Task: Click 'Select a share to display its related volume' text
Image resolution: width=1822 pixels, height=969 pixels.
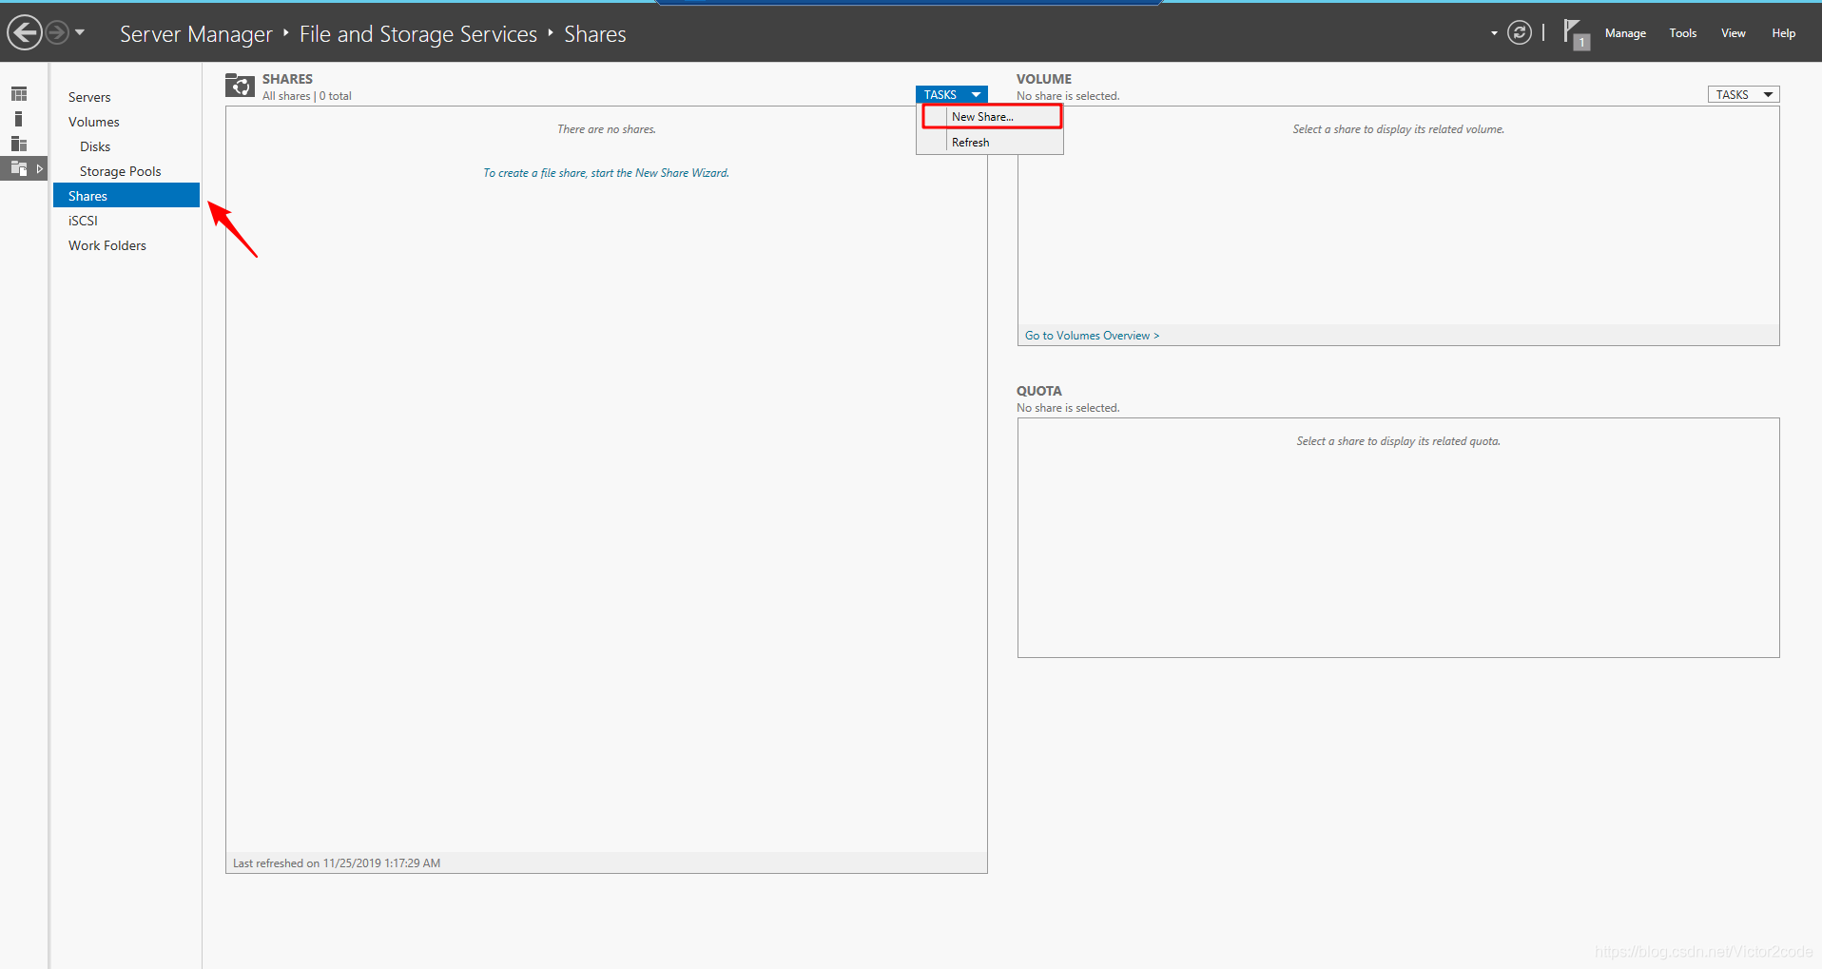Action: tap(1399, 129)
